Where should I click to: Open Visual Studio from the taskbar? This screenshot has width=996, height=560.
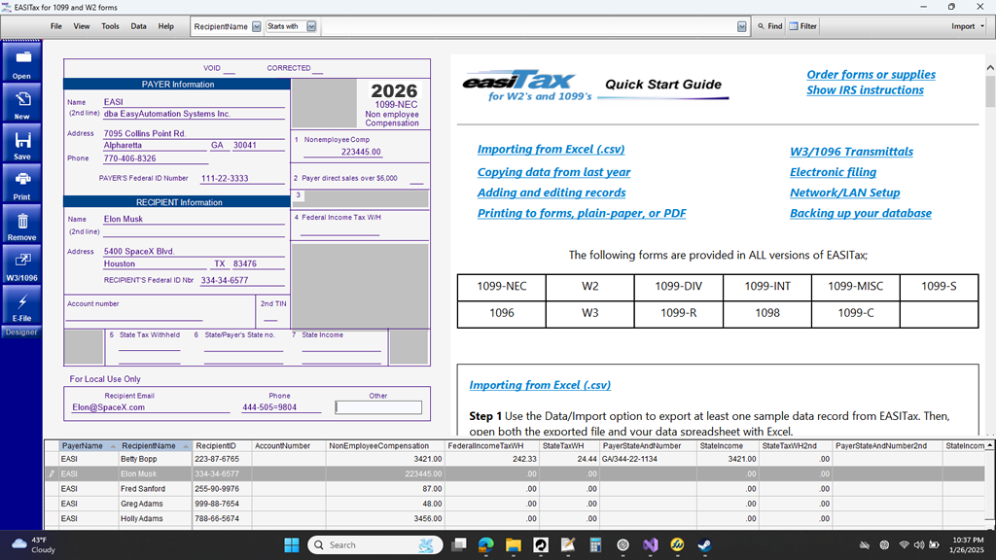650,544
